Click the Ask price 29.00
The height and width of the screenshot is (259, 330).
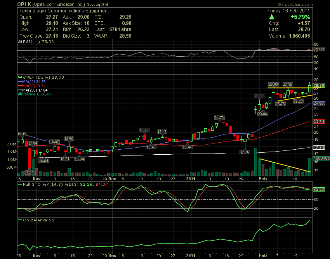pyautogui.click(x=83, y=17)
